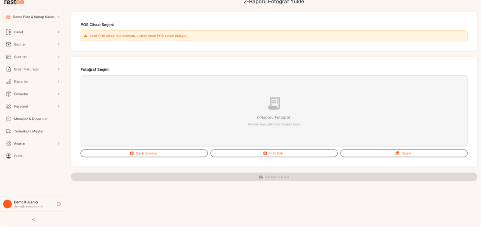This screenshot has height=227, width=481.
Task: Expand the Gelirler submenu chevron
Action: pyautogui.click(x=59, y=44)
